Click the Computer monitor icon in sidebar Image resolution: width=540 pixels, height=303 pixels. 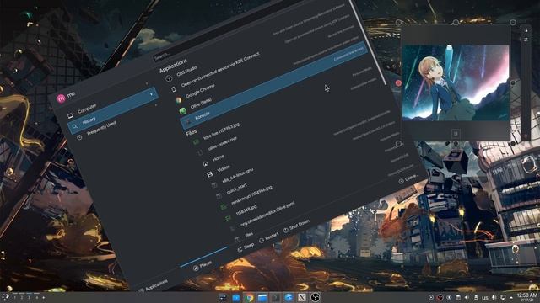(71, 116)
